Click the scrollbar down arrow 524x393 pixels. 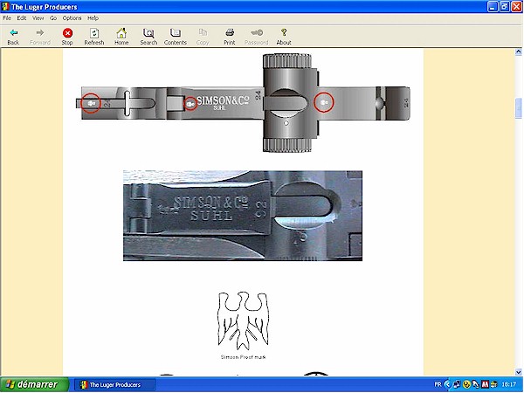click(518, 372)
